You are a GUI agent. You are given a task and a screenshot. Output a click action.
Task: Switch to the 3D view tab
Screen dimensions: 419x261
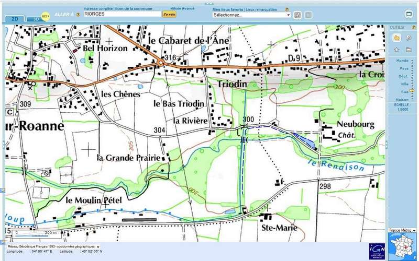(x=37, y=19)
